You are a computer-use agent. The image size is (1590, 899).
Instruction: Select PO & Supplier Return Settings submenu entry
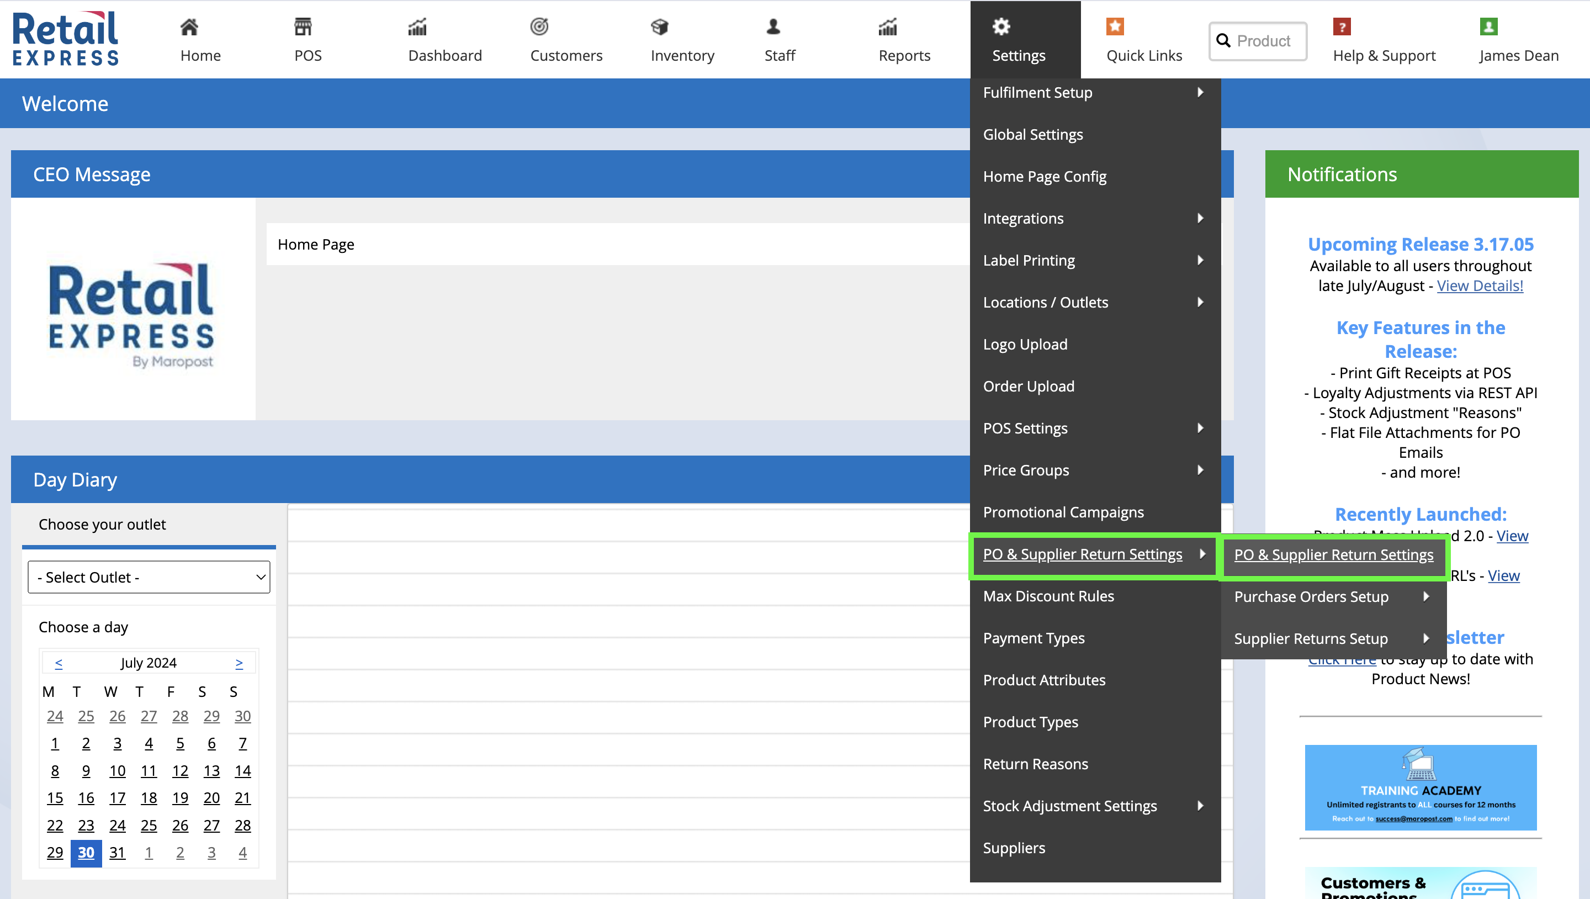click(x=1333, y=554)
